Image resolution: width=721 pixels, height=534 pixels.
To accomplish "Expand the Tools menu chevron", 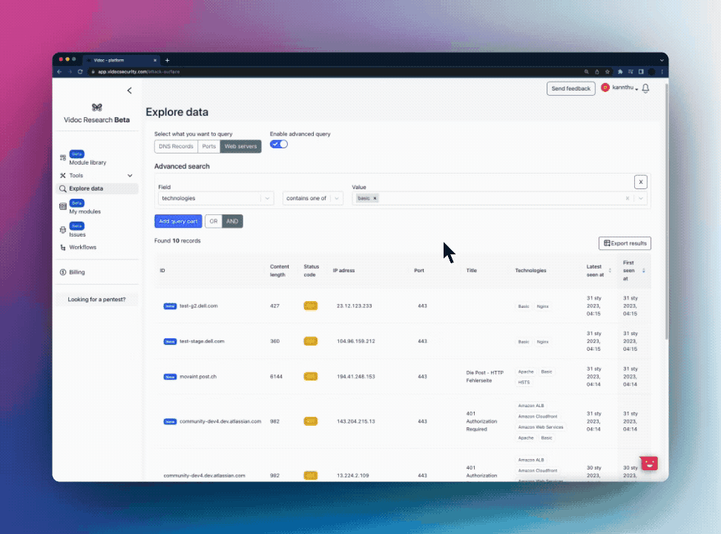I will (130, 176).
